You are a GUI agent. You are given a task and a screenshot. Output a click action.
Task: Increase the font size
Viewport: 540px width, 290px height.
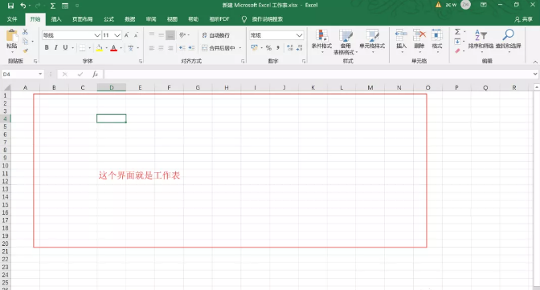click(x=126, y=35)
